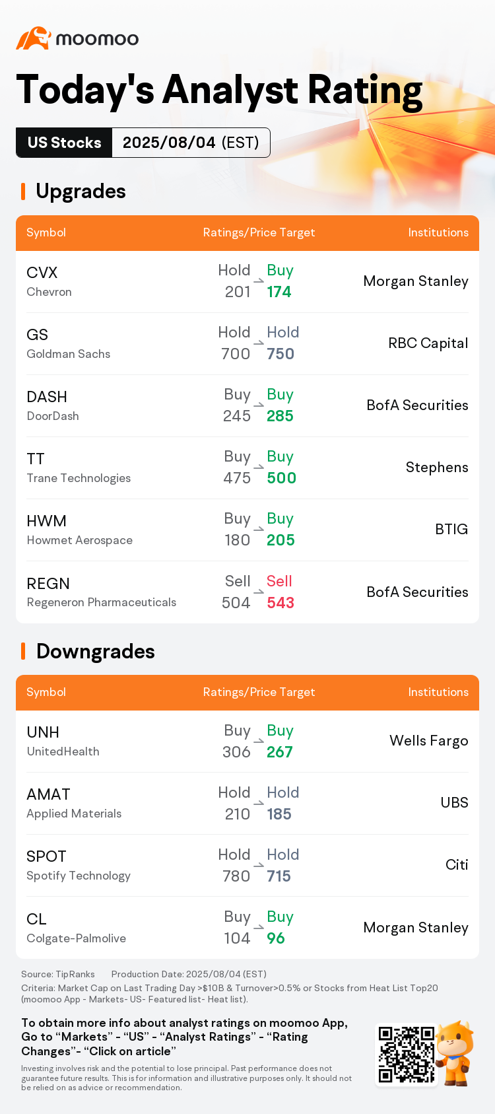Click the arrow in the UNH rating row

(259, 742)
